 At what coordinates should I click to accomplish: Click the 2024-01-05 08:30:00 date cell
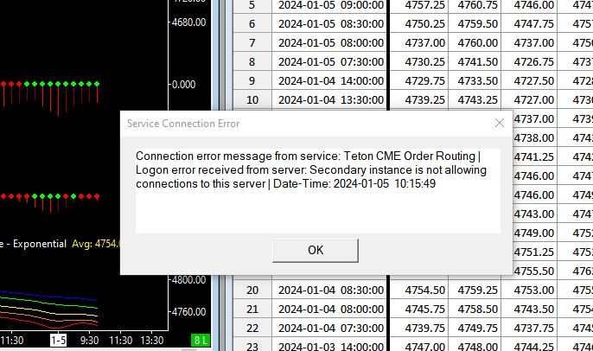[330, 23]
